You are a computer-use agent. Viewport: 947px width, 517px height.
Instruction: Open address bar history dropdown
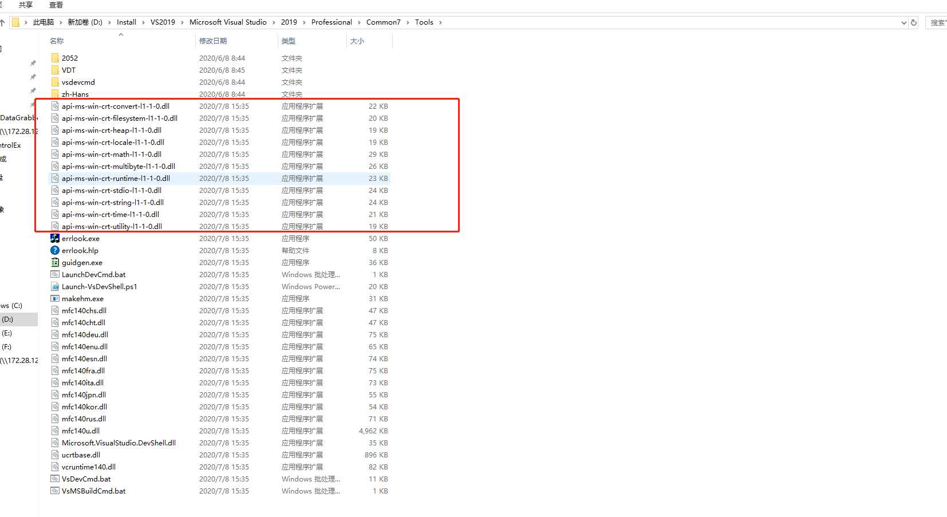pos(903,22)
